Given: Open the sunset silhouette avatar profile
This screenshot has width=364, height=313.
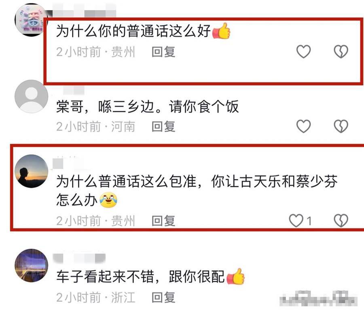Looking at the screenshot, I should (x=31, y=171).
